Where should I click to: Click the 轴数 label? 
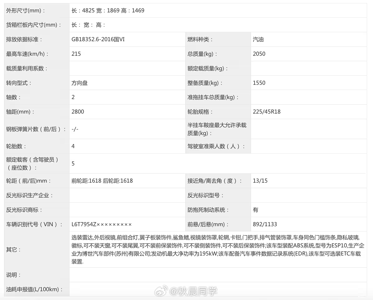click(14, 97)
